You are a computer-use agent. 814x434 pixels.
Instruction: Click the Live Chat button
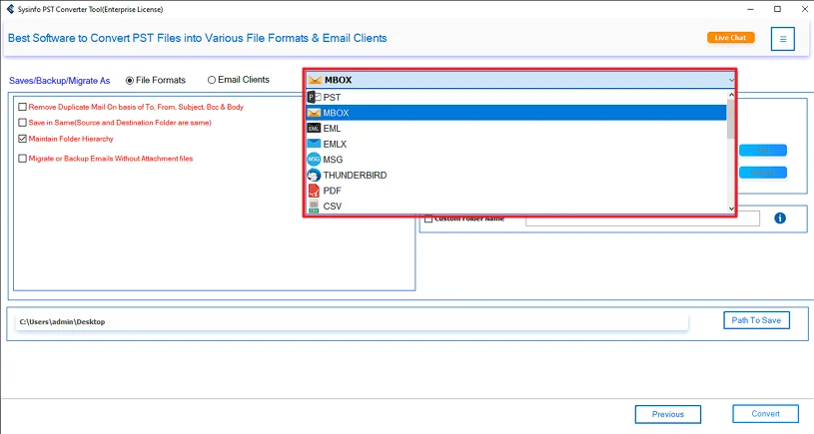tap(730, 37)
